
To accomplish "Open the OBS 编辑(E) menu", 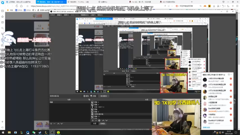I will coord(59,15).
